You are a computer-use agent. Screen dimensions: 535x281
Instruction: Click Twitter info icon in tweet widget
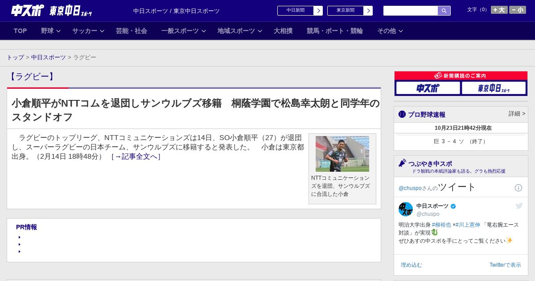[519, 188]
